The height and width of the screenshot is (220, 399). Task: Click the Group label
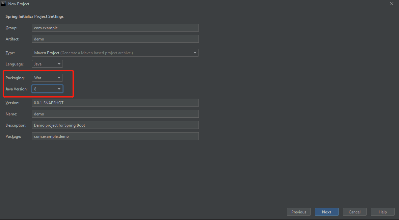pos(12,28)
